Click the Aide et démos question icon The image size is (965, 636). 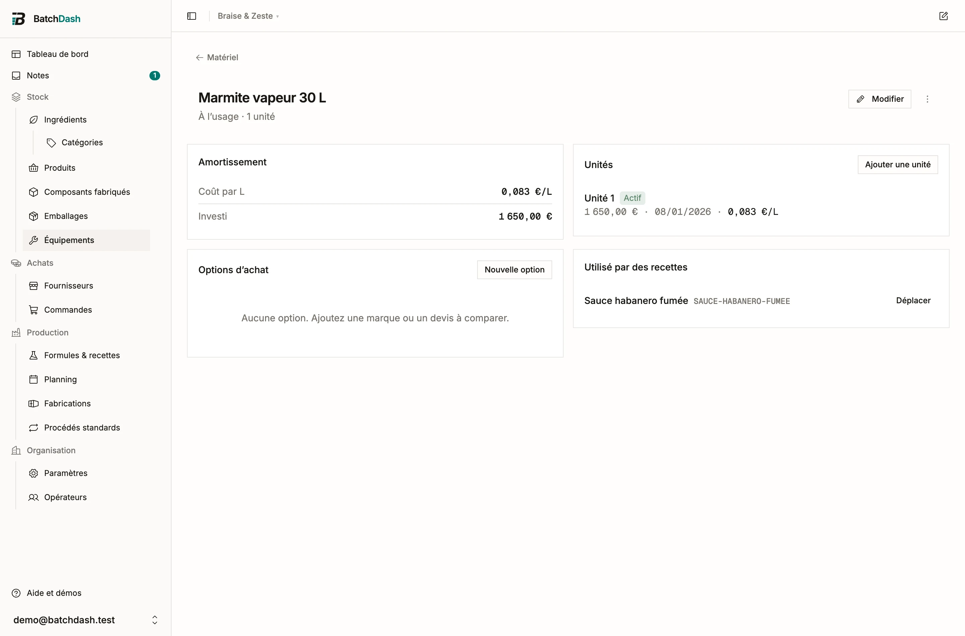tap(16, 593)
